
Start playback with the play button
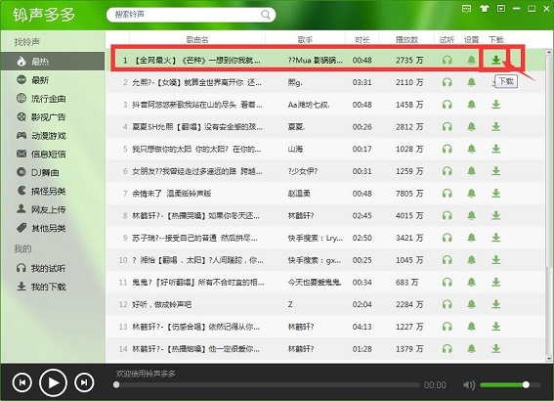pos(53,382)
